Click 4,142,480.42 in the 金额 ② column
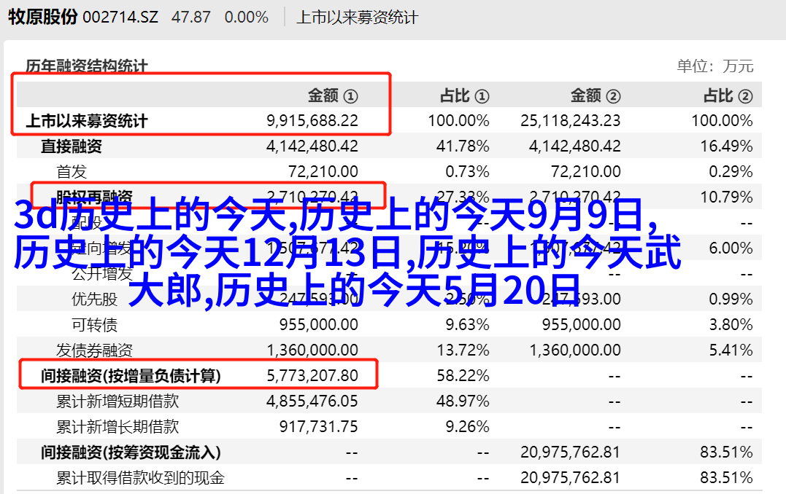 click(x=575, y=146)
